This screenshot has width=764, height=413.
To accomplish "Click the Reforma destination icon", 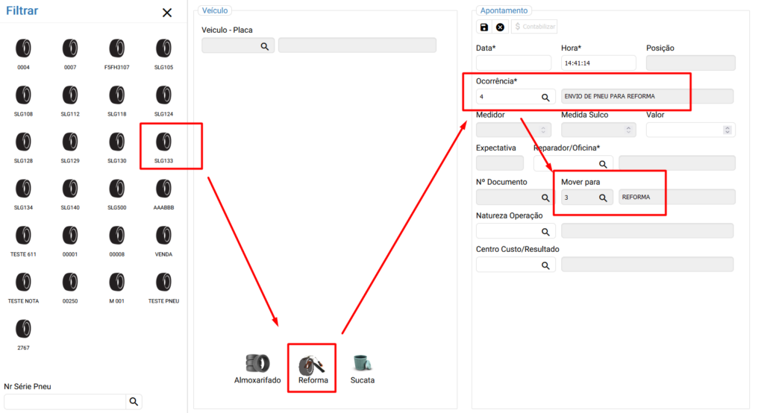I will pos(312,364).
